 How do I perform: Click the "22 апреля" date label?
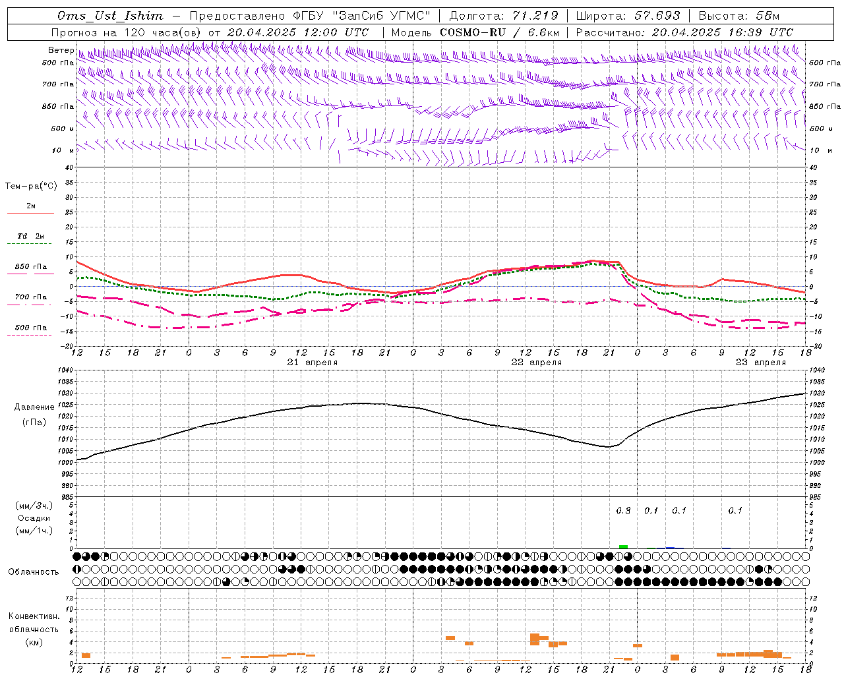(537, 363)
